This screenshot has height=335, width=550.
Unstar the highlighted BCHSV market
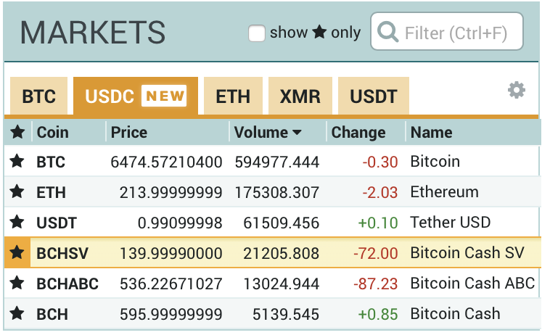pyautogui.click(x=17, y=252)
